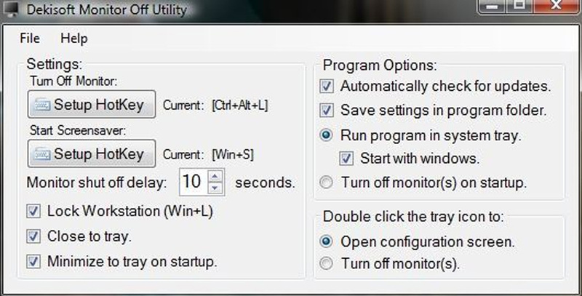Click the Start Screensaver Setup HotKey button
Screen dimensions: 582x296
click(91, 153)
